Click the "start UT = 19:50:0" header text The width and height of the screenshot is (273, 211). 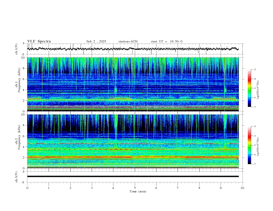(166, 41)
